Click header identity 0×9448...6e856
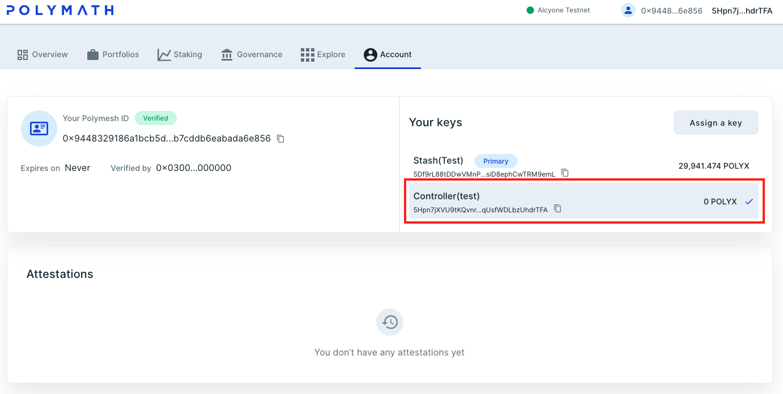 click(x=672, y=11)
